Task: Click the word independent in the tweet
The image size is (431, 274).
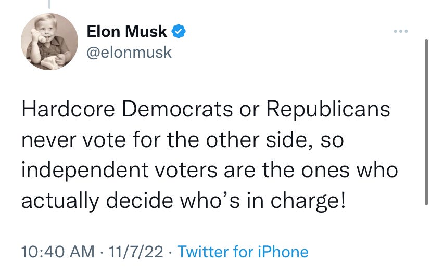Action: click(79, 170)
